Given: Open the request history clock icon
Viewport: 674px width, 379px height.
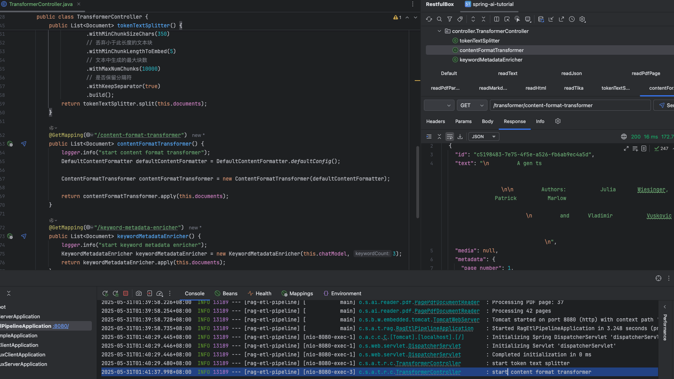Looking at the screenshot, I should (x=572, y=19).
